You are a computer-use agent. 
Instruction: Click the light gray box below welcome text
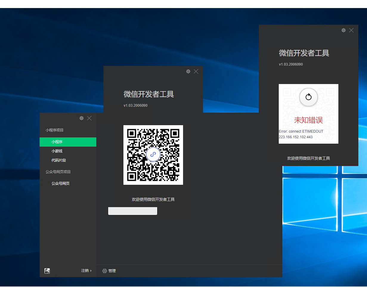point(133,211)
